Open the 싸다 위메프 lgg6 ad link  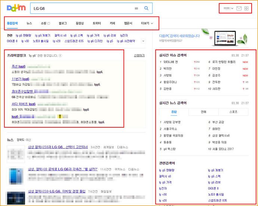click(24, 104)
